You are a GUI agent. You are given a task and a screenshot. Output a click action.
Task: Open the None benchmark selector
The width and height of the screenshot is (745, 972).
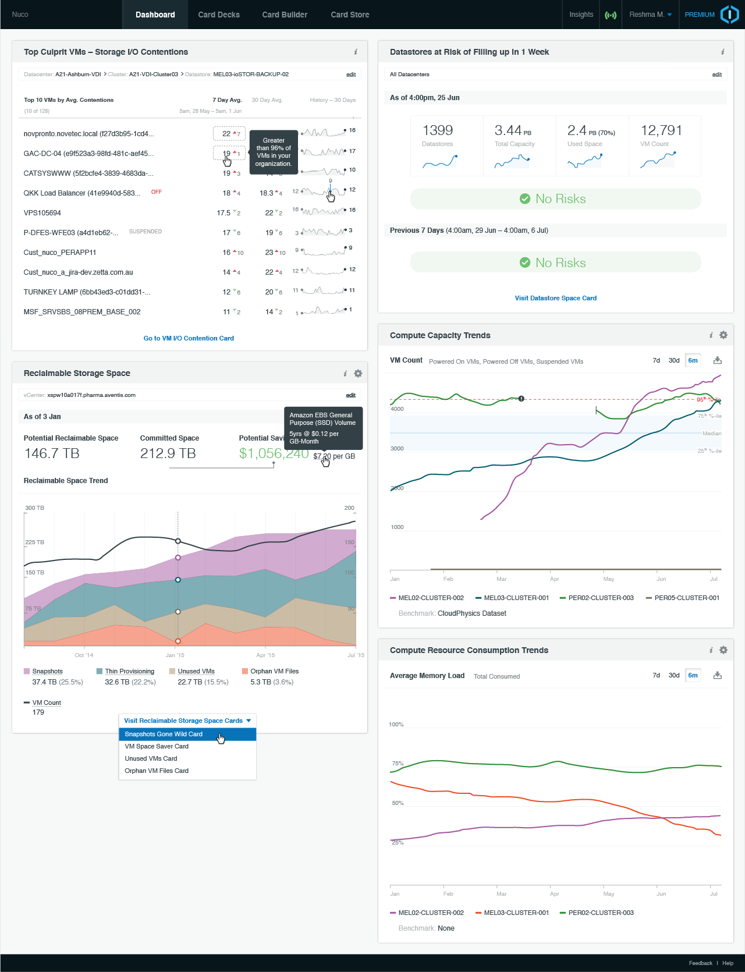(x=446, y=928)
